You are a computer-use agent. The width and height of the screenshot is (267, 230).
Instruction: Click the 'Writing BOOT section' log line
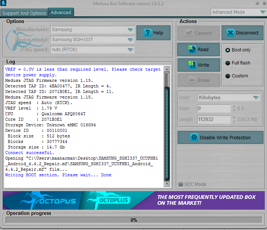pyautogui.click(x=58, y=175)
